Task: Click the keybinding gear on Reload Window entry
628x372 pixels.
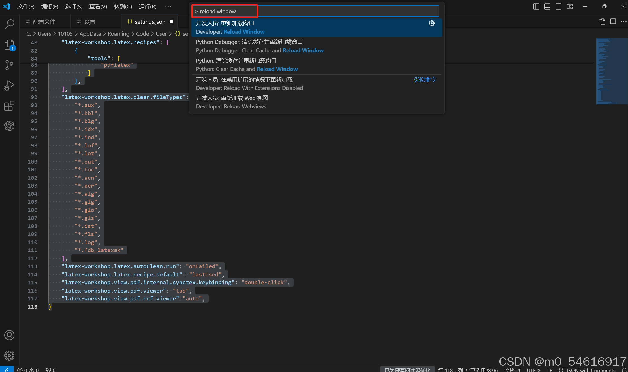Action: point(432,23)
